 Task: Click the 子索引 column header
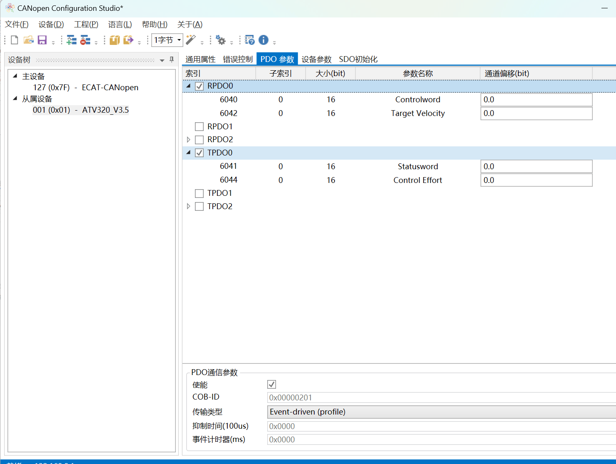pos(281,74)
